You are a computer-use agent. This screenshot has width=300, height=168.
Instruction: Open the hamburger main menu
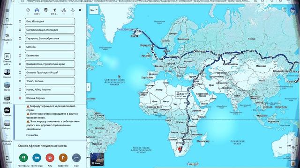pyautogui.click(x=7, y=10)
